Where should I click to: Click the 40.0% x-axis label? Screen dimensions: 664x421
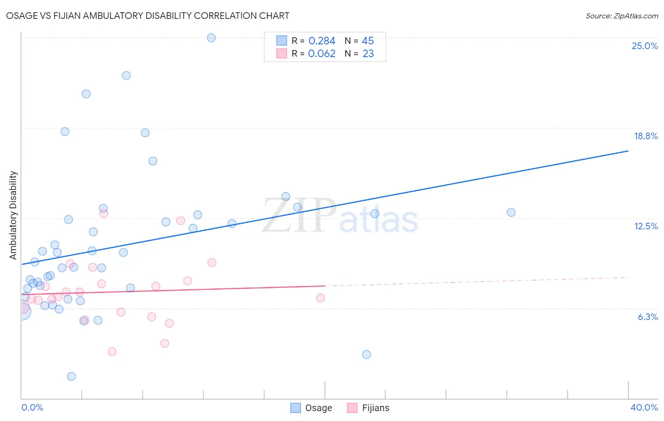[x=644, y=407]
